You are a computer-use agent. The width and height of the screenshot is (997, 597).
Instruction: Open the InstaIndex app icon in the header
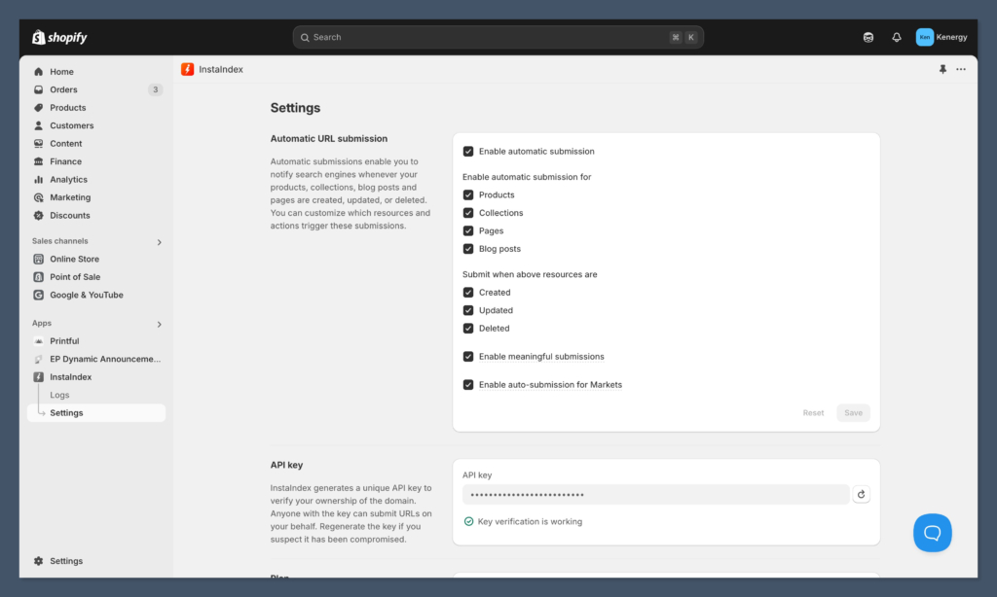click(187, 69)
